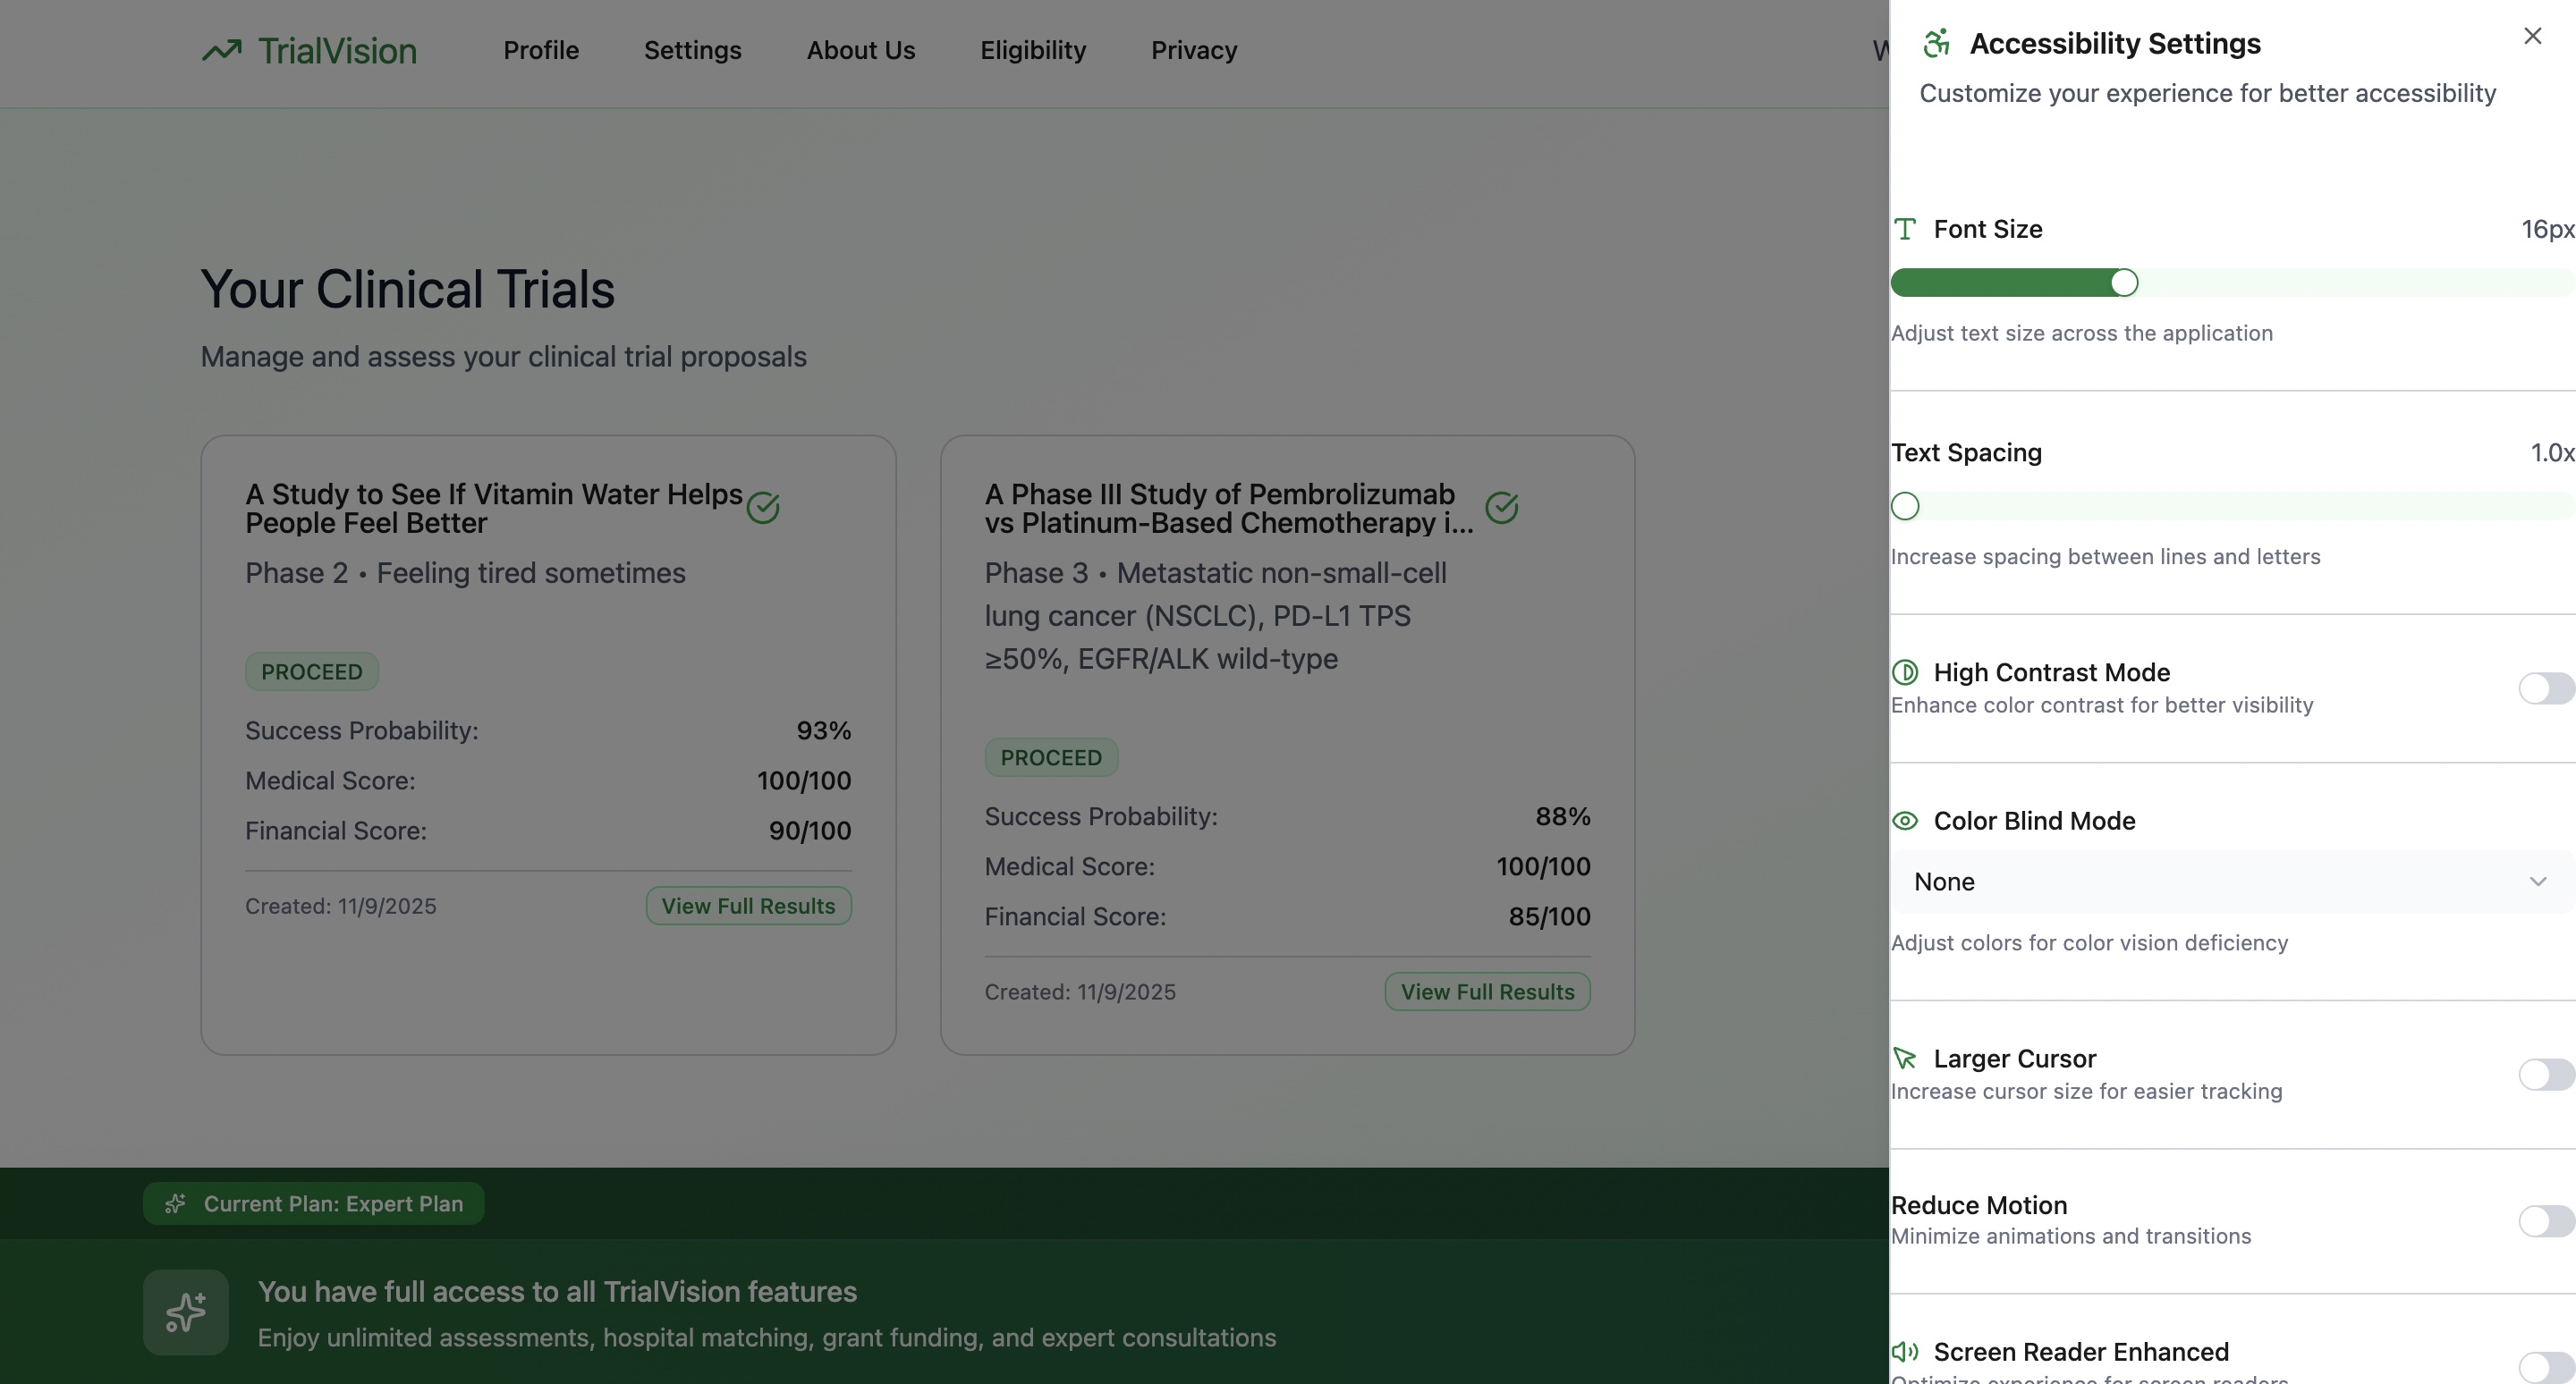Image resolution: width=2576 pixels, height=1384 pixels.
Task: Click sparkle icon in Current Plan badge
Action: coord(175,1204)
